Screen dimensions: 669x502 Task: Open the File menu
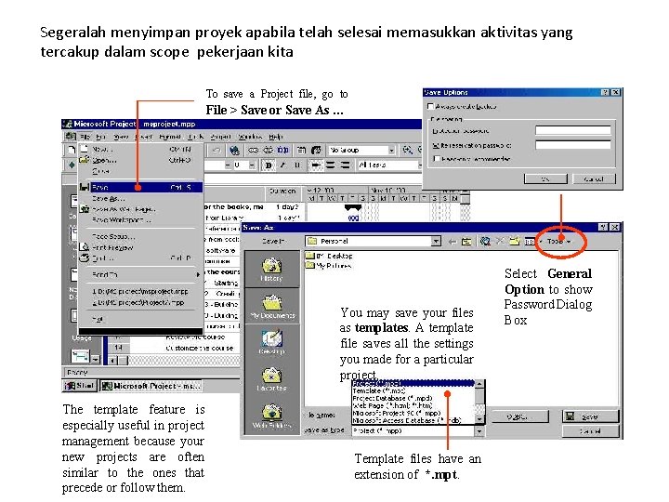click(85, 137)
